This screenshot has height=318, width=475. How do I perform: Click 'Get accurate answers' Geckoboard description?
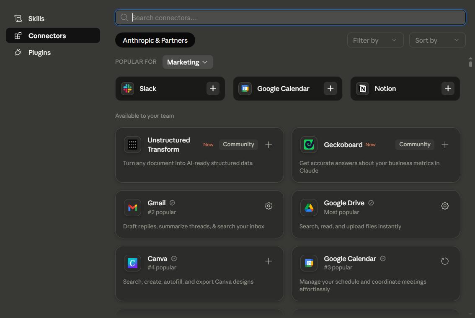369,167
